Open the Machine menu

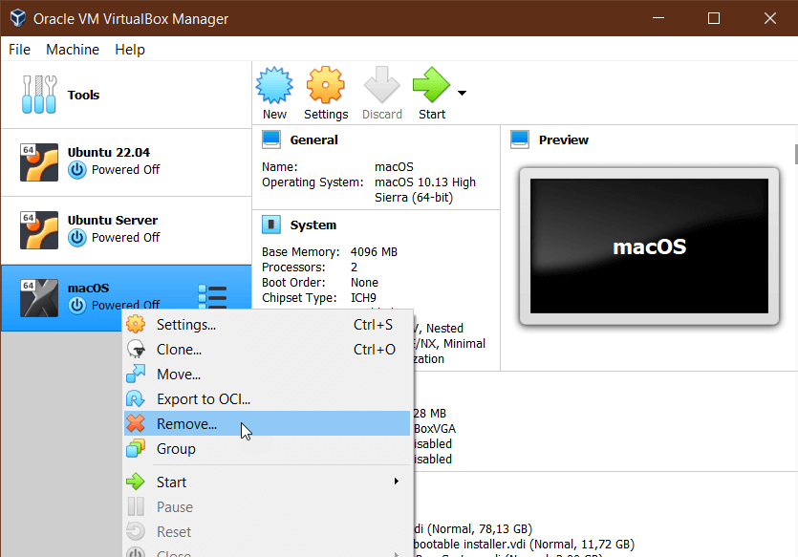point(73,50)
